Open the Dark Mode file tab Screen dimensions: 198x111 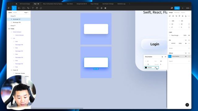pos(70,4)
